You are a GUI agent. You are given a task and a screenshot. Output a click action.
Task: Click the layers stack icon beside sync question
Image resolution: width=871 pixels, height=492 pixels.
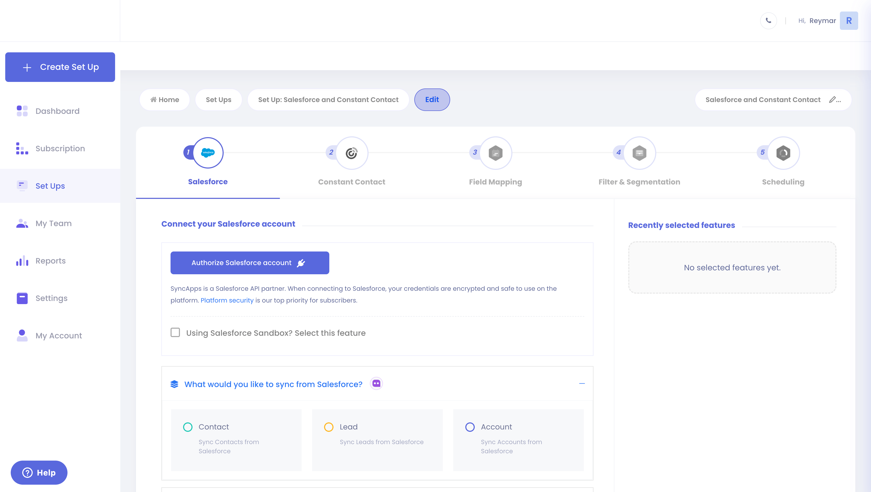[x=174, y=384]
